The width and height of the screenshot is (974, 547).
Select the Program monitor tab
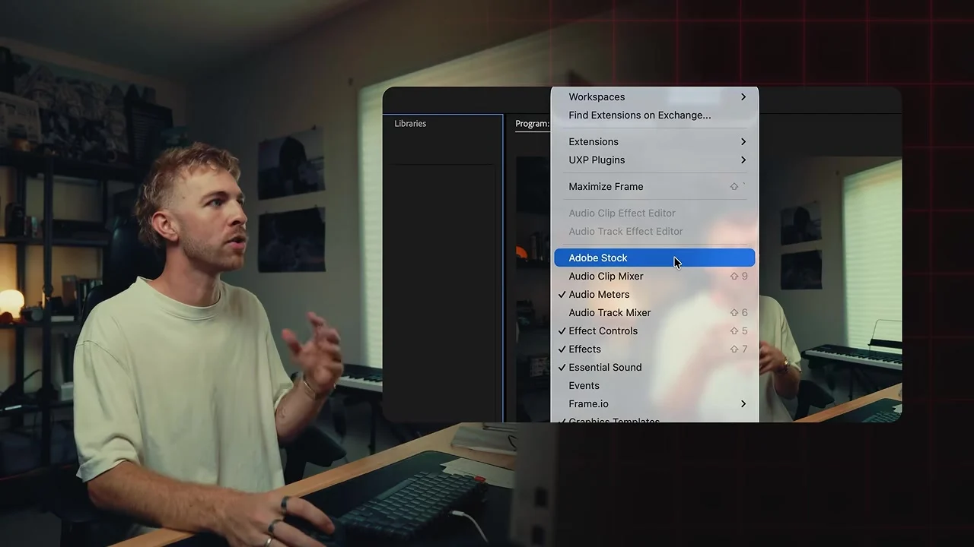point(532,123)
